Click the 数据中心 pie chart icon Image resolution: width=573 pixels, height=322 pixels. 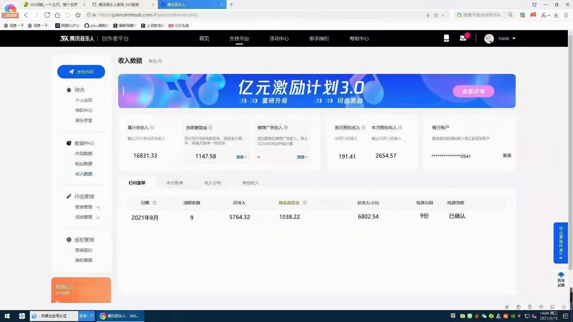pyautogui.click(x=69, y=143)
